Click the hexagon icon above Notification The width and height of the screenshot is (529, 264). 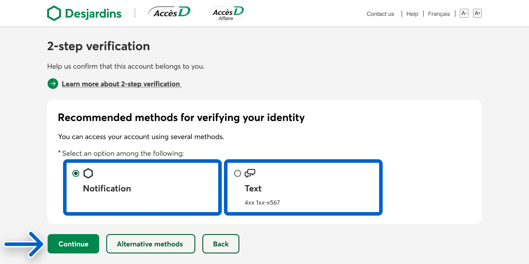88,173
